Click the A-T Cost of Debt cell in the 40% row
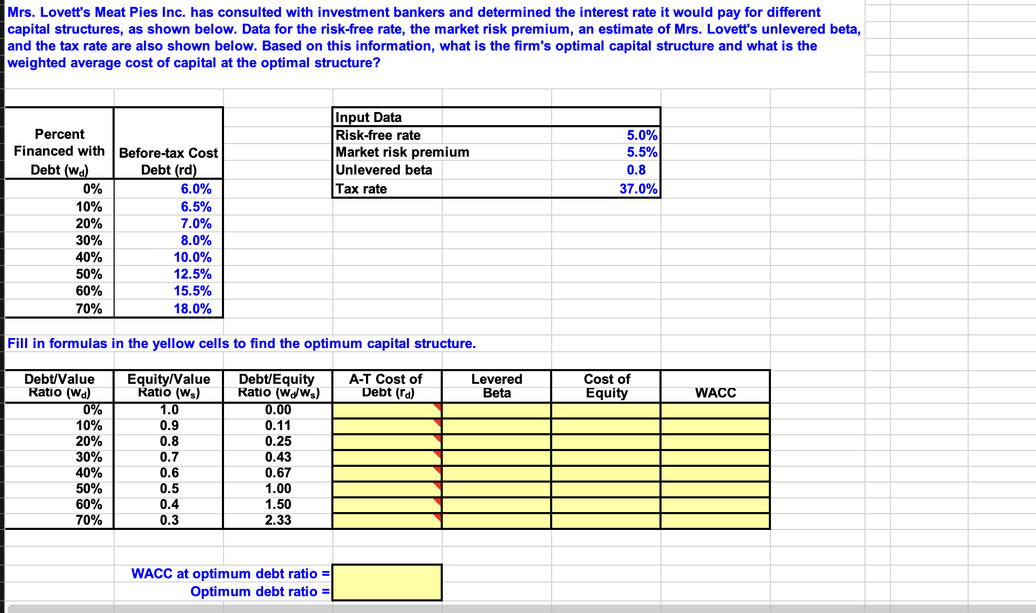Image resolution: width=1036 pixels, height=613 pixels. tap(387, 473)
